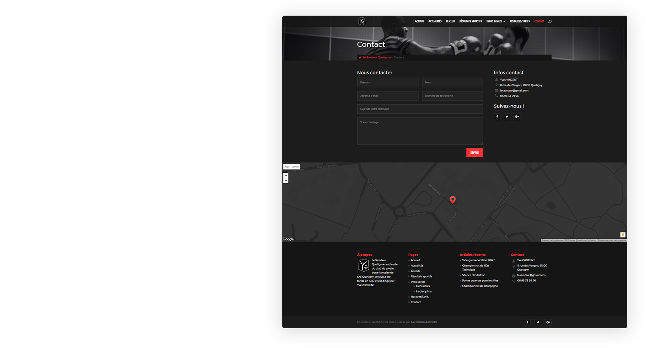Open La discipline link in footer
The image size is (645, 348).
(424, 291)
